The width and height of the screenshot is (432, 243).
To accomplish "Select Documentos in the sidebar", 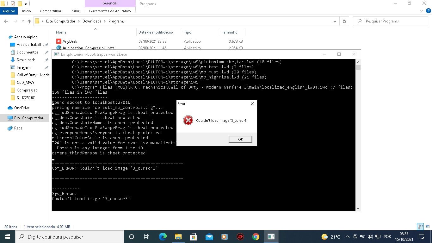I will tap(27, 52).
